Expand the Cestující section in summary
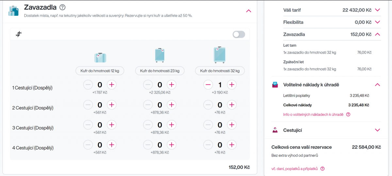Viewport: 392px width, 176px height. tap(378, 130)
